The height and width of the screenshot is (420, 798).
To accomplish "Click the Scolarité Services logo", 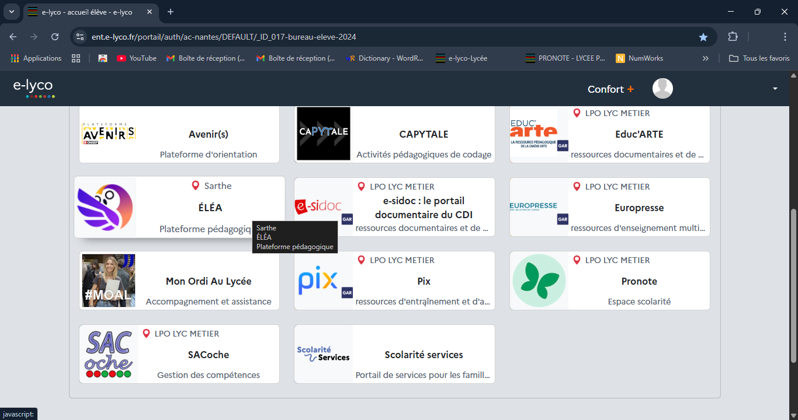I will point(323,354).
